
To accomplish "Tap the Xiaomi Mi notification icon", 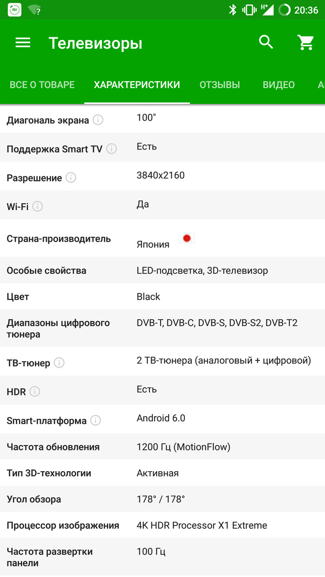I will 14,10.
